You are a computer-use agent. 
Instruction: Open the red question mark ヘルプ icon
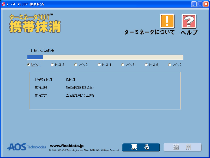(189, 21)
